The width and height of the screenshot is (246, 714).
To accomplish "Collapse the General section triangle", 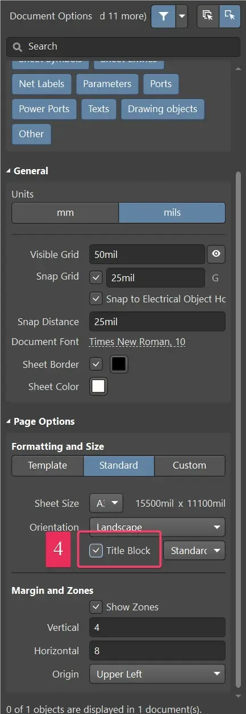I will (9, 171).
